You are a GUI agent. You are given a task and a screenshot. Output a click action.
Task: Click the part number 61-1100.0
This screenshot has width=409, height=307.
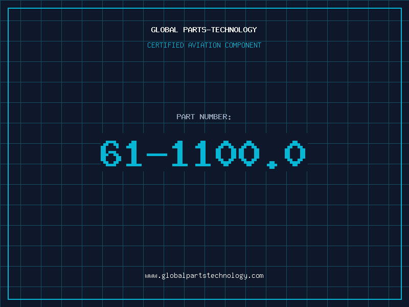tap(203, 155)
